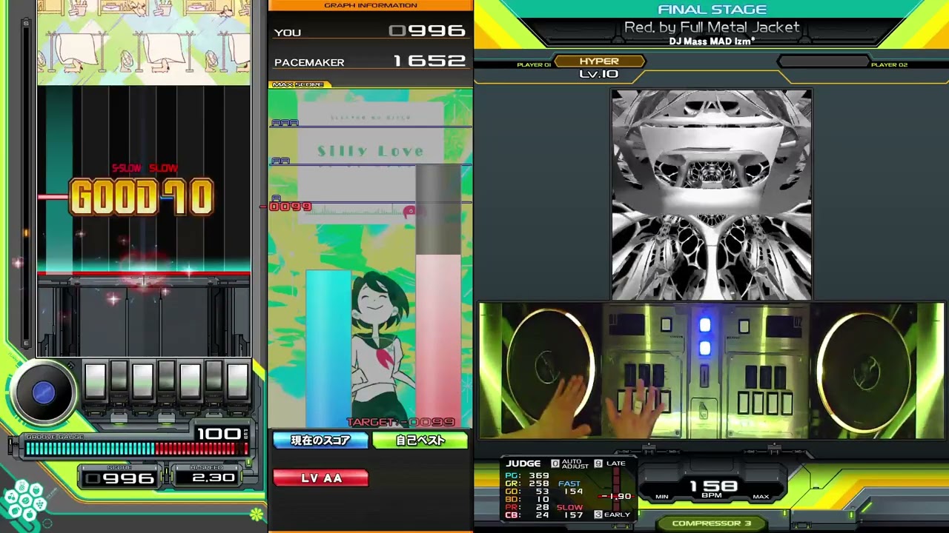Screen dimensions: 949x533
Task: Click the red LV AA button
Action: [321, 478]
